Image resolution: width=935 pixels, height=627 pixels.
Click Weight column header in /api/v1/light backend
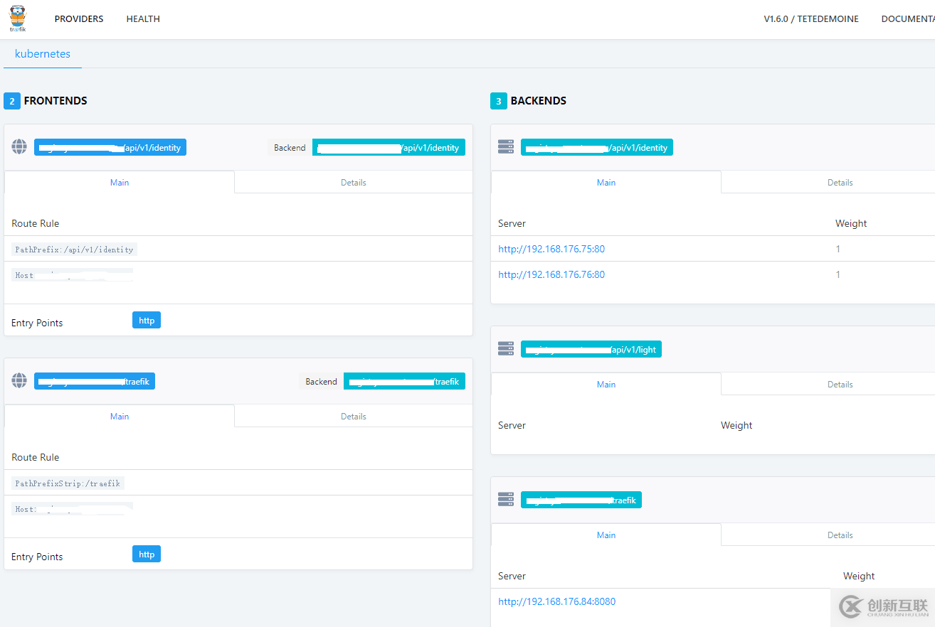tap(736, 425)
